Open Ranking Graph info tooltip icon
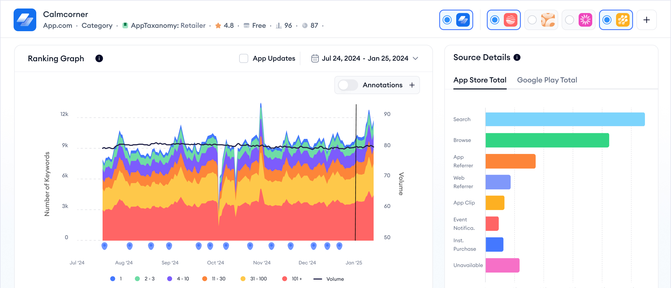 click(99, 58)
